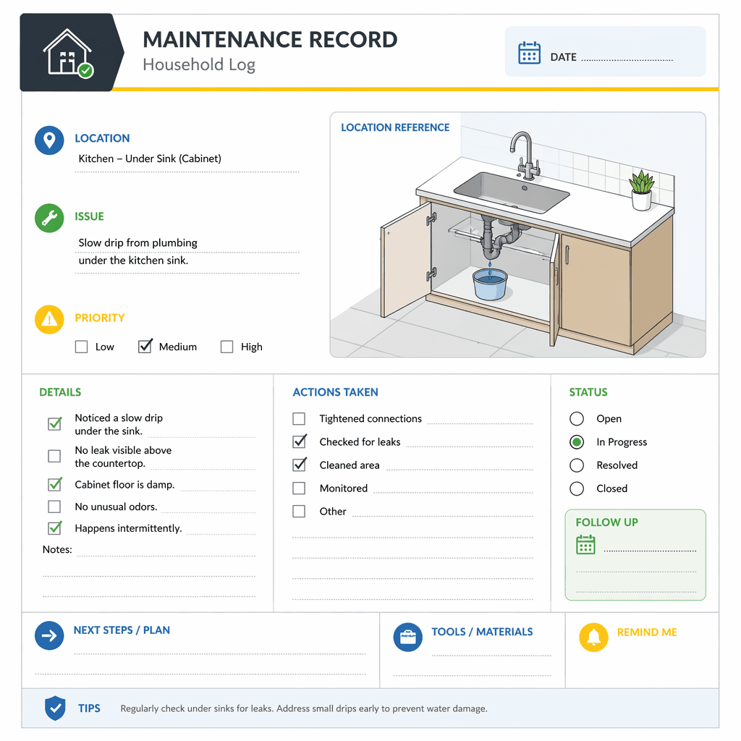Viewport: 741px width, 741px height.
Task: Click the green Follow Up calendar icon
Action: pos(585,544)
